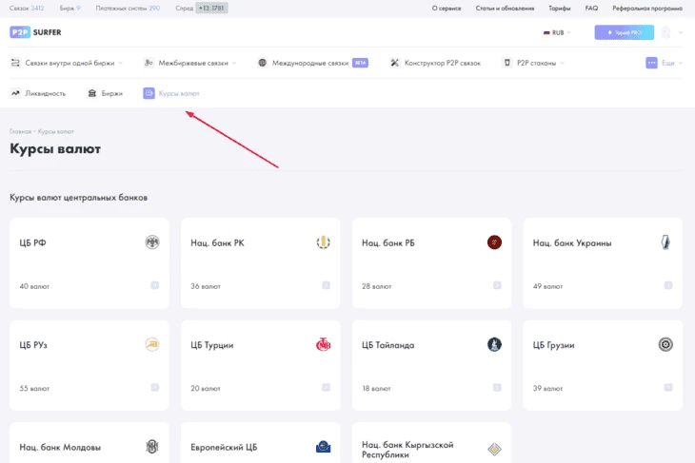Viewport: 695px width, 463px height.
Task: Click the Нац. банк Украины emblem icon
Action: pos(665,242)
